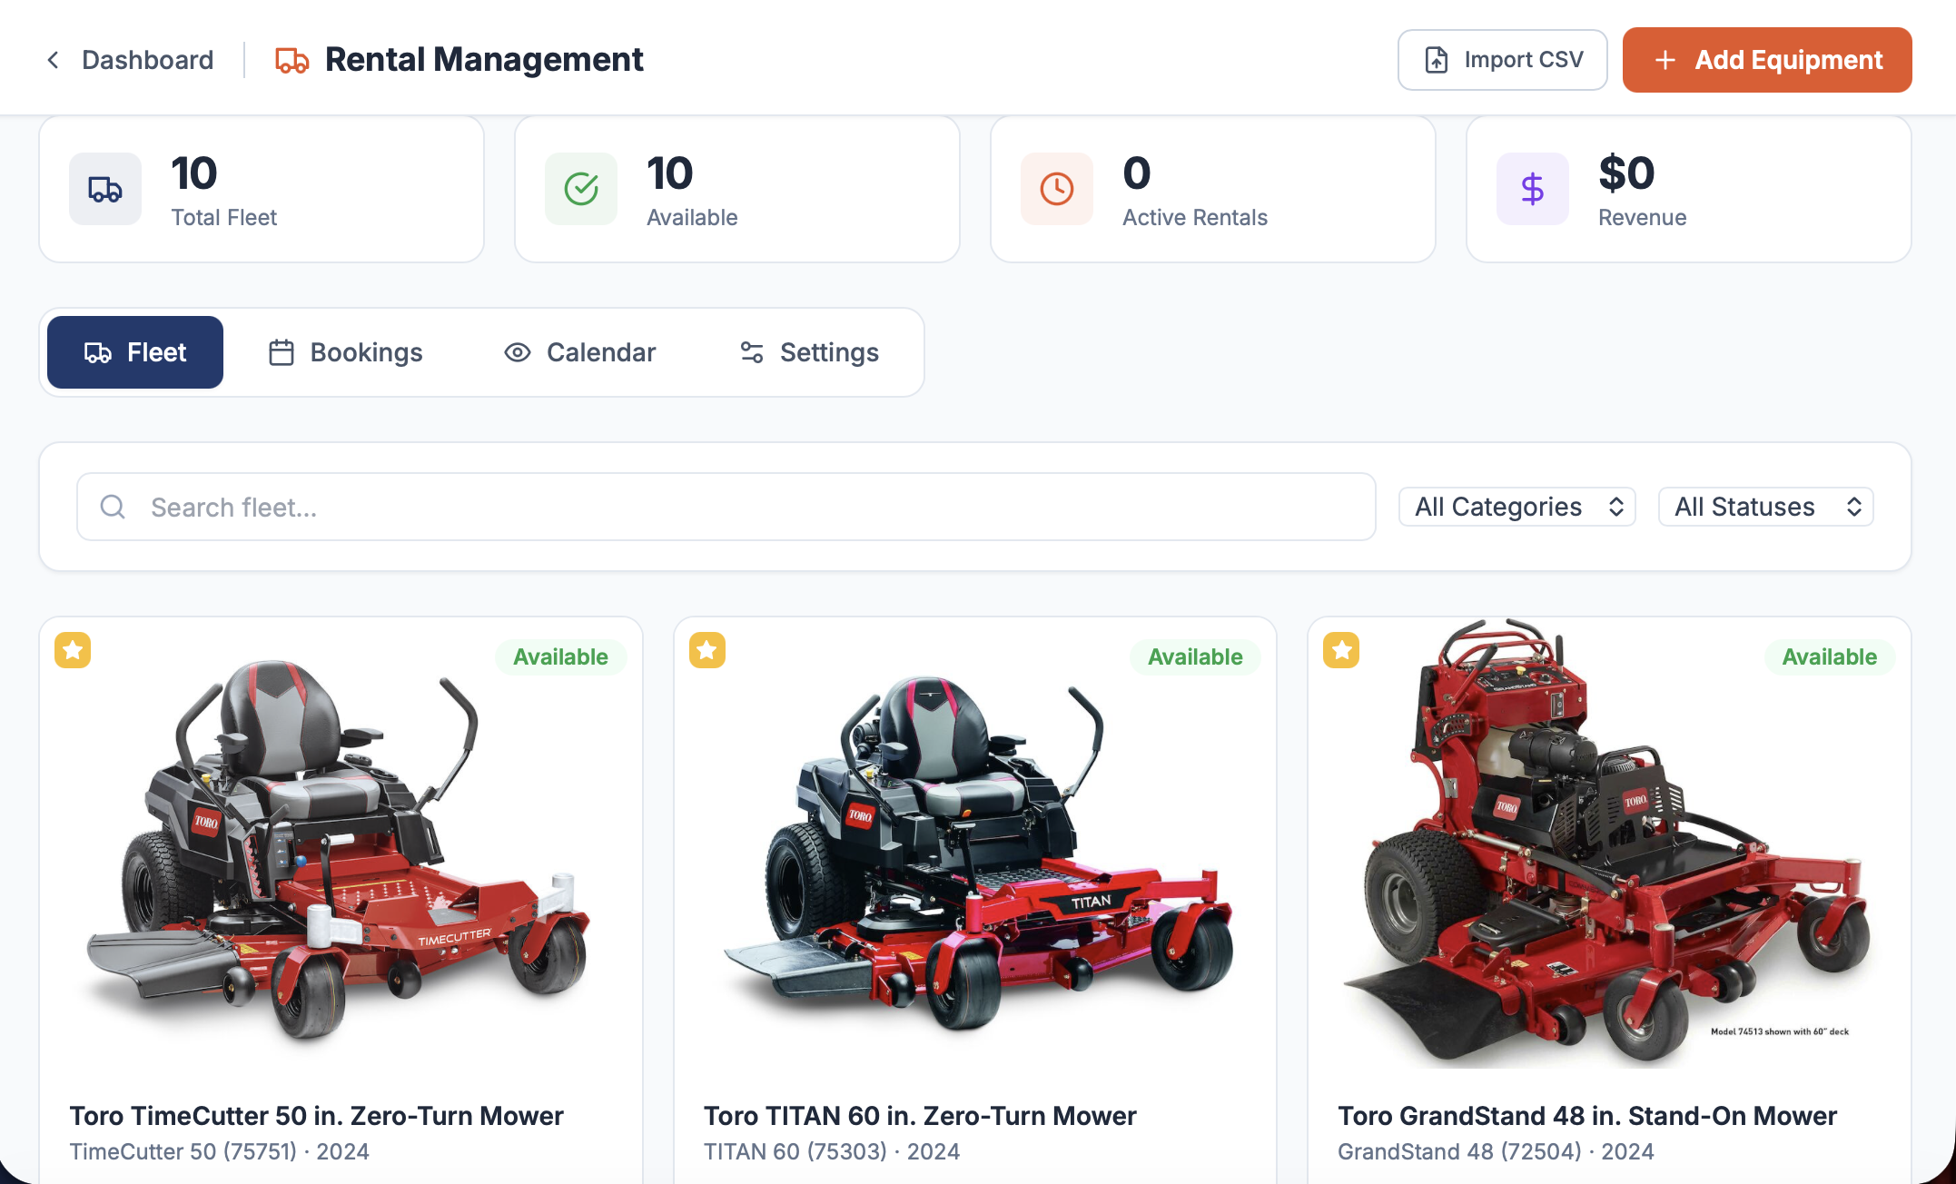Click the Available status badge on the TITAN 60 card
1956x1184 pixels.
click(x=1195, y=656)
